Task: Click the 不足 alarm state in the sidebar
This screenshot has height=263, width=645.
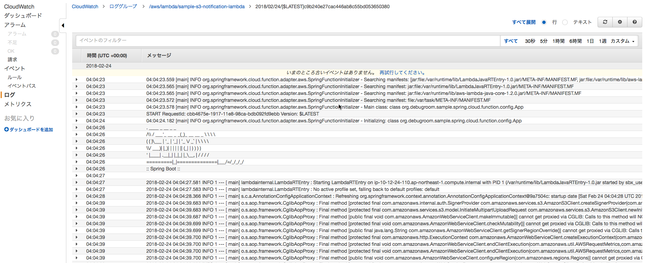Action: 12,43
